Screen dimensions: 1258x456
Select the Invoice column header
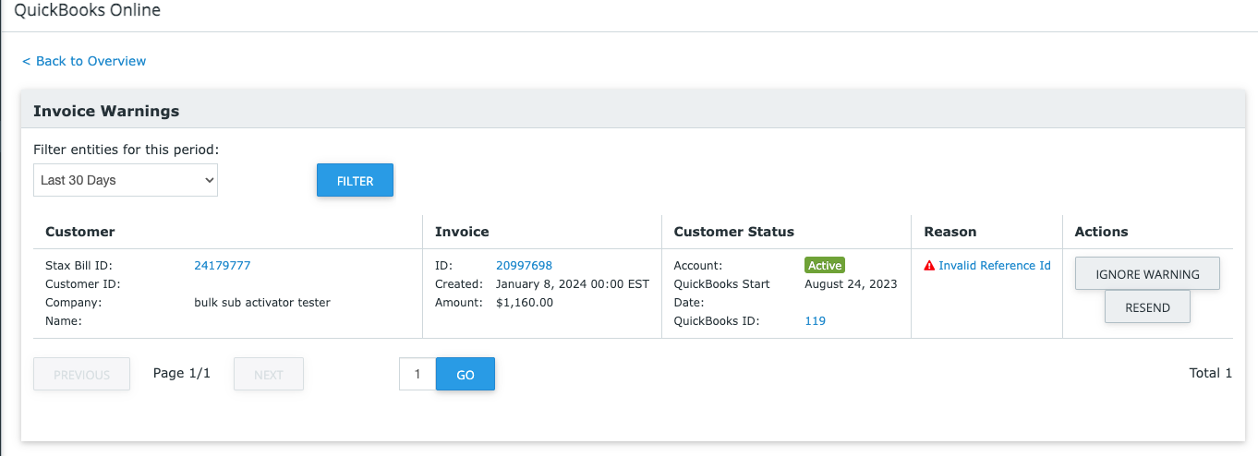462,232
